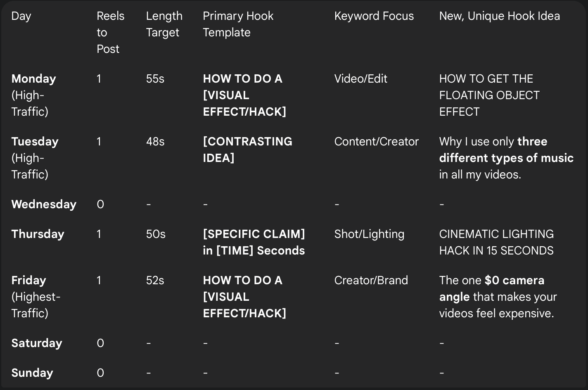Select the Reels to Post column header
Screen dimensions: 588x390
pyautogui.click(x=110, y=32)
